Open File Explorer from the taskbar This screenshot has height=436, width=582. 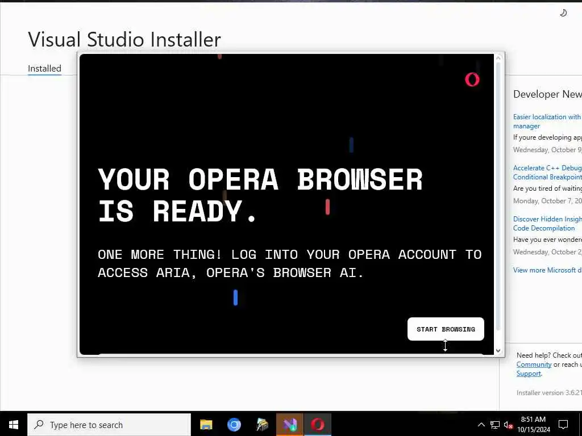pyautogui.click(x=206, y=425)
